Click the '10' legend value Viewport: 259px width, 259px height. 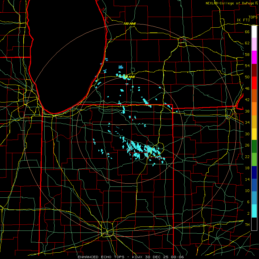[247, 191]
